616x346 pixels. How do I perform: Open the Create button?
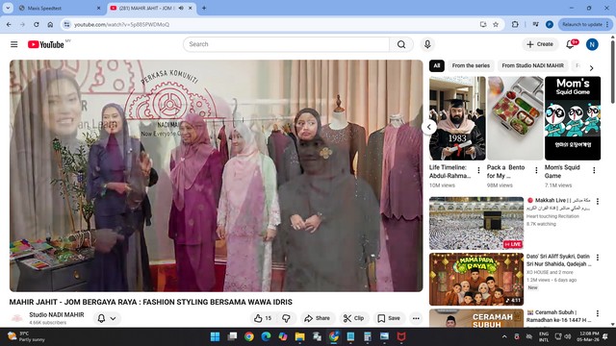click(x=540, y=44)
